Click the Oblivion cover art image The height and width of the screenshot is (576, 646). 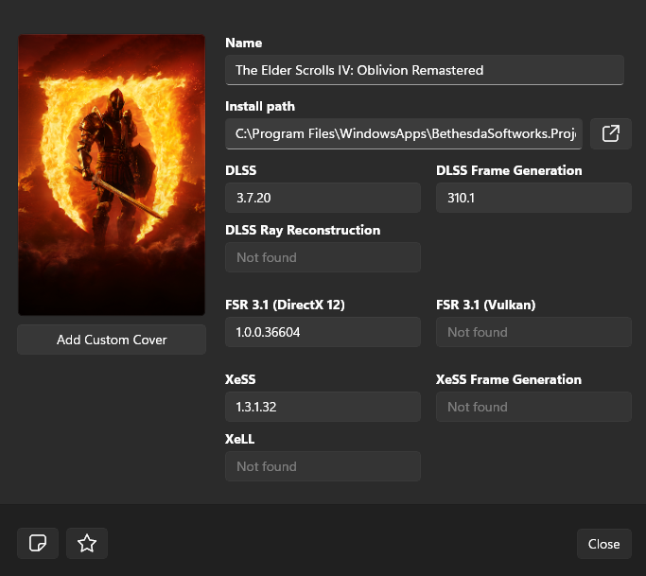pyautogui.click(x=112, y=175)
